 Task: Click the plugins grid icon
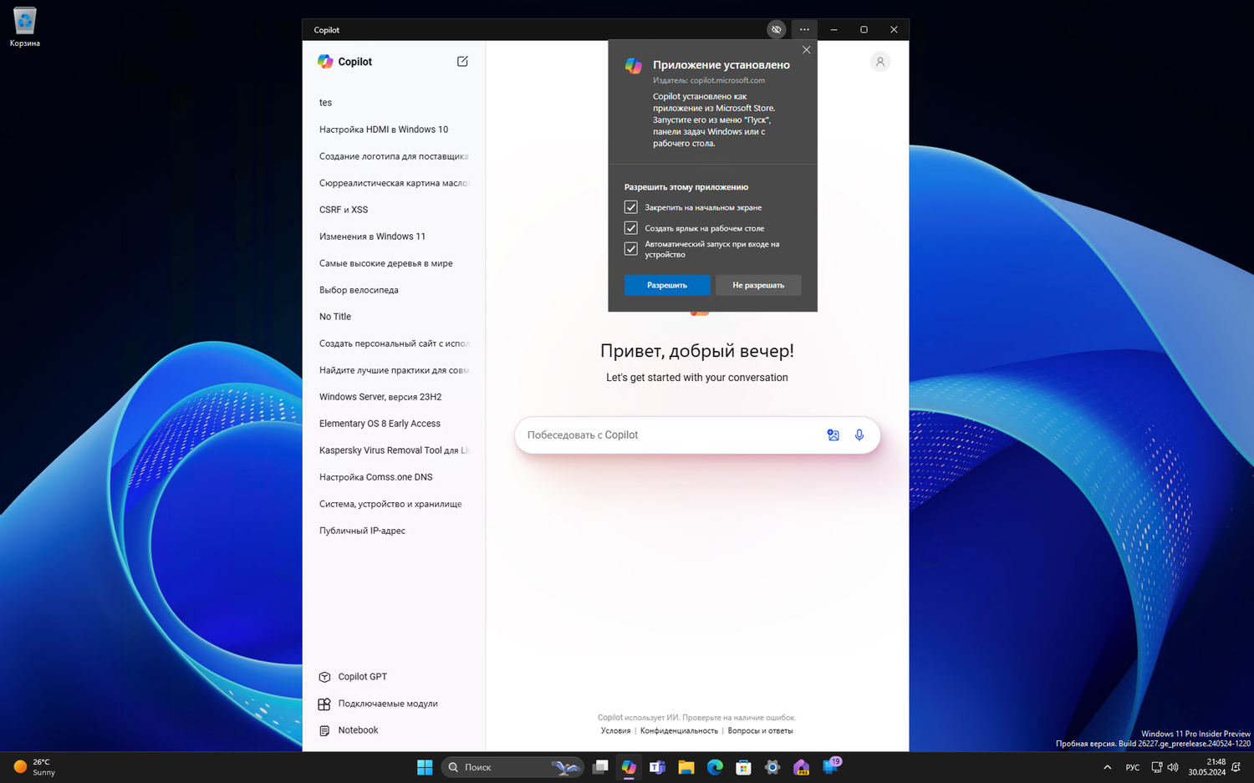pyautogui.click(x=324, y=704)
